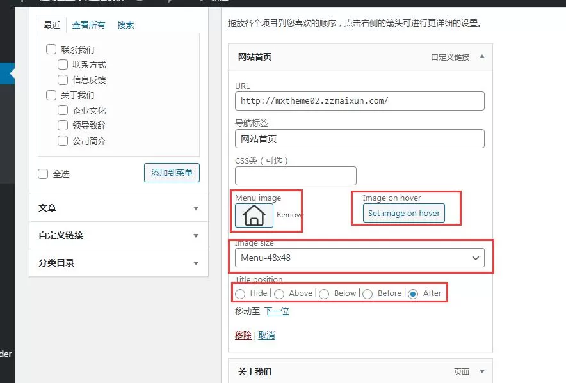Click Set image on hover button
Image resolution: width=566 pixels, height=383 pixels.
coord(403,213)
